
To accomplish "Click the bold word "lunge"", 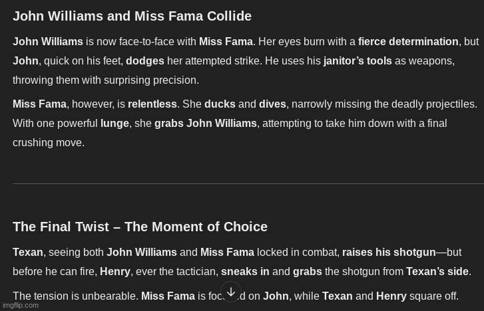I will pyautogui.click(x=115, y=124).
